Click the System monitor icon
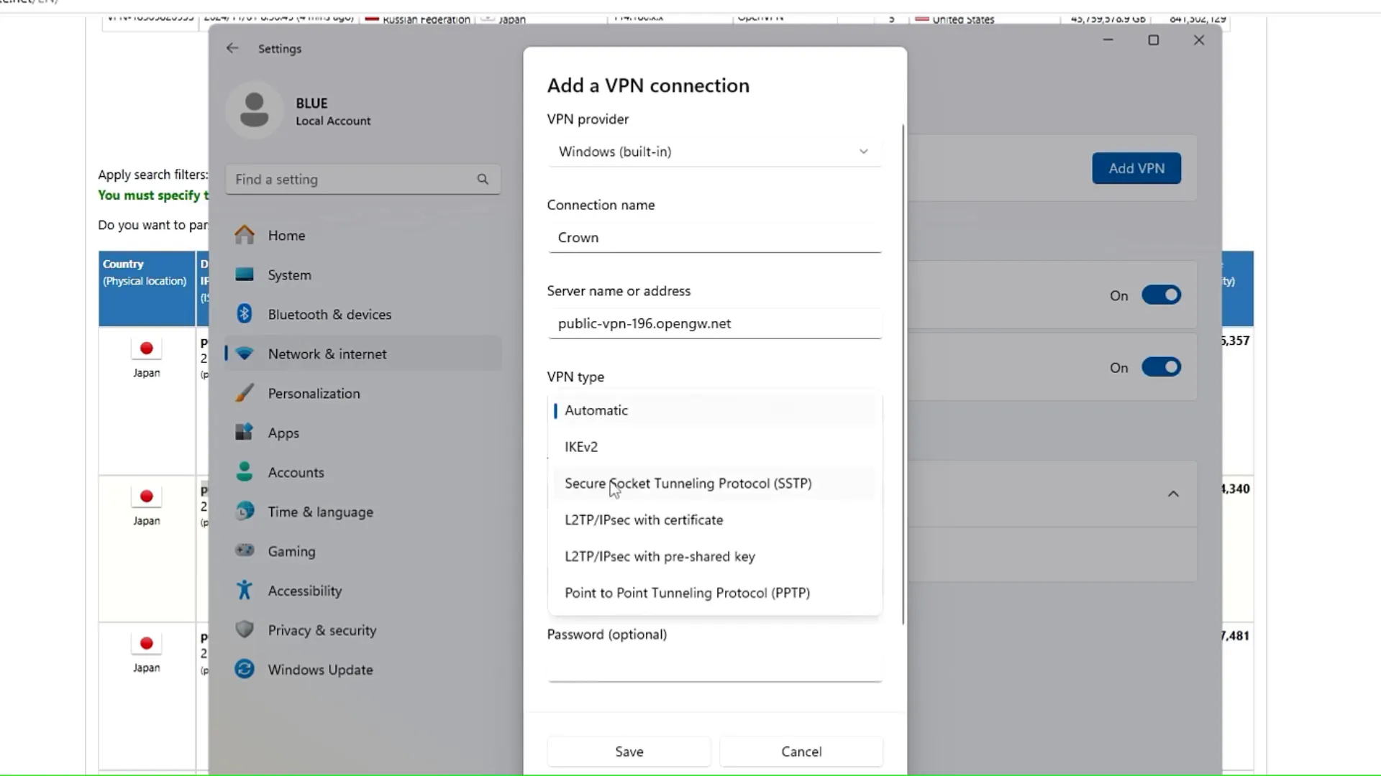 point(245,274)
